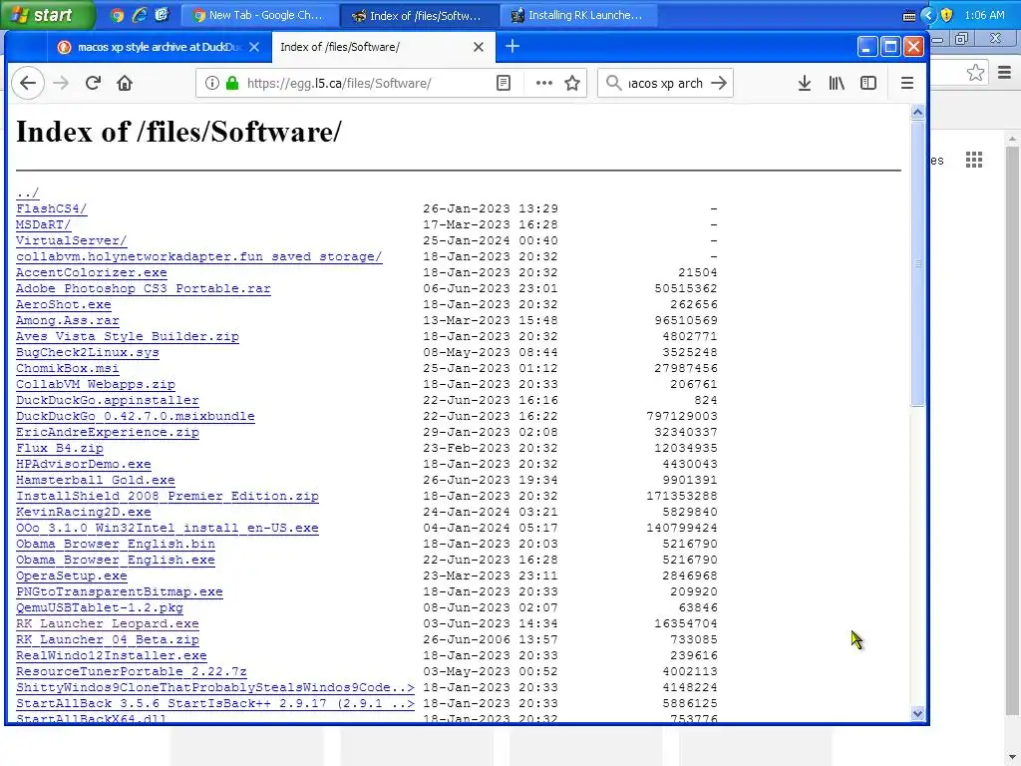Image resolution: width=1021 pixels, height=766 pixels.
Task: Click Chrome bookmark star in background window
Action: (x=975, y=72)
